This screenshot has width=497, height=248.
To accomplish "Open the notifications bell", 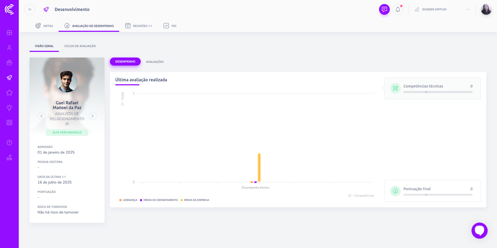I will [398, 9].
